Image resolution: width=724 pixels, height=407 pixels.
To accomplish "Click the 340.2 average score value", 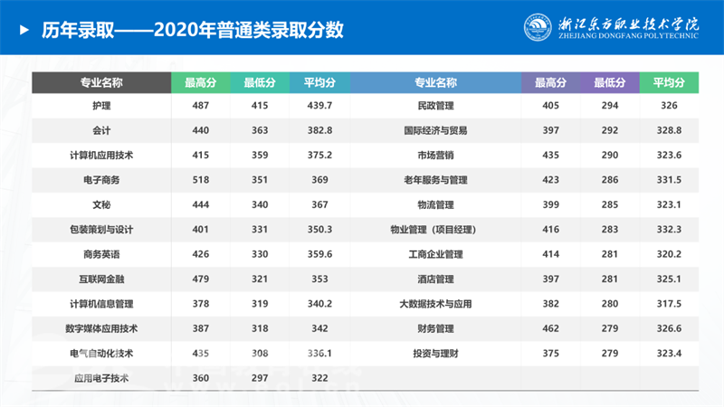I will pyautogui.click(x=320, y=304).
